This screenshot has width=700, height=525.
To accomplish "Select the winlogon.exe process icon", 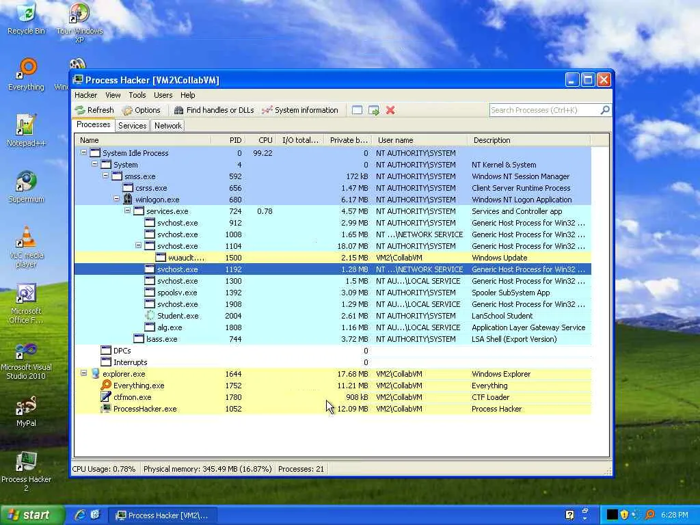I will (x=128, y=199).
